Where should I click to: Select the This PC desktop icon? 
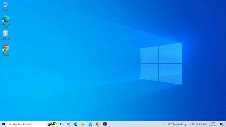click(6, 6)
